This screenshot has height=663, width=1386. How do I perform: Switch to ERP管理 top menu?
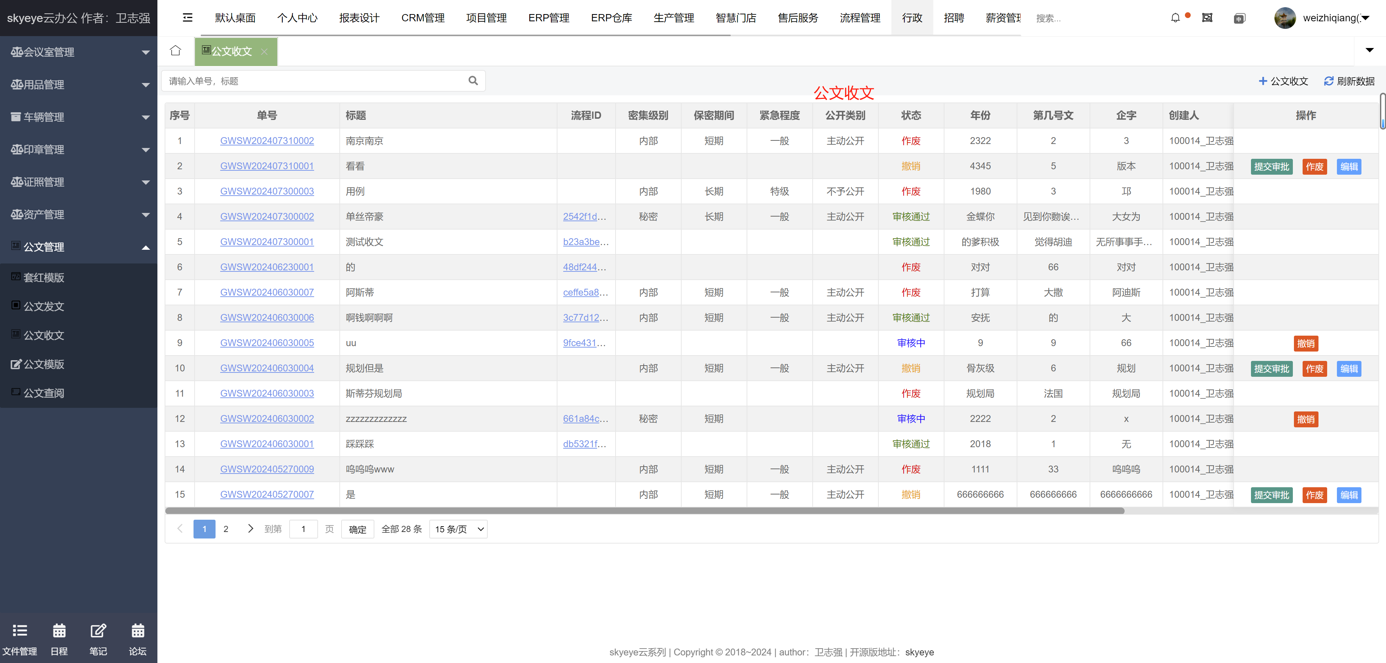548,18
